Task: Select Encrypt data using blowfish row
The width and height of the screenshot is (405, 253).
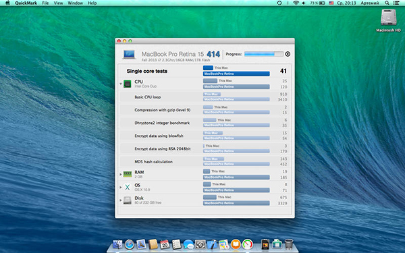Action: click(205, 136)
